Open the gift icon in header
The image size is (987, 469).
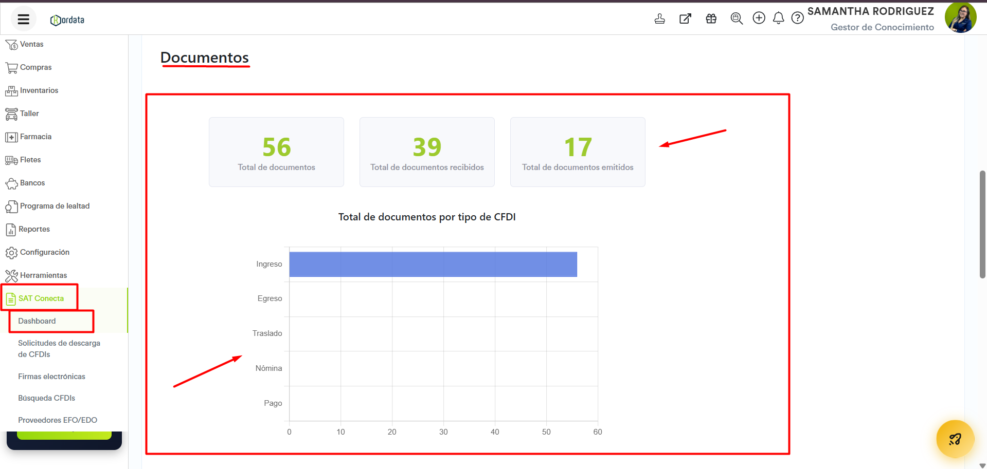[x=711, y=19]
